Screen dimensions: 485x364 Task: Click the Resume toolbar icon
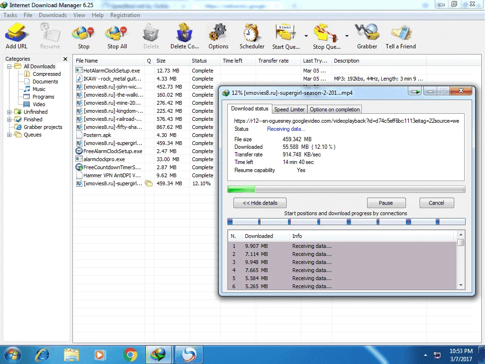(x=50, y=36)
